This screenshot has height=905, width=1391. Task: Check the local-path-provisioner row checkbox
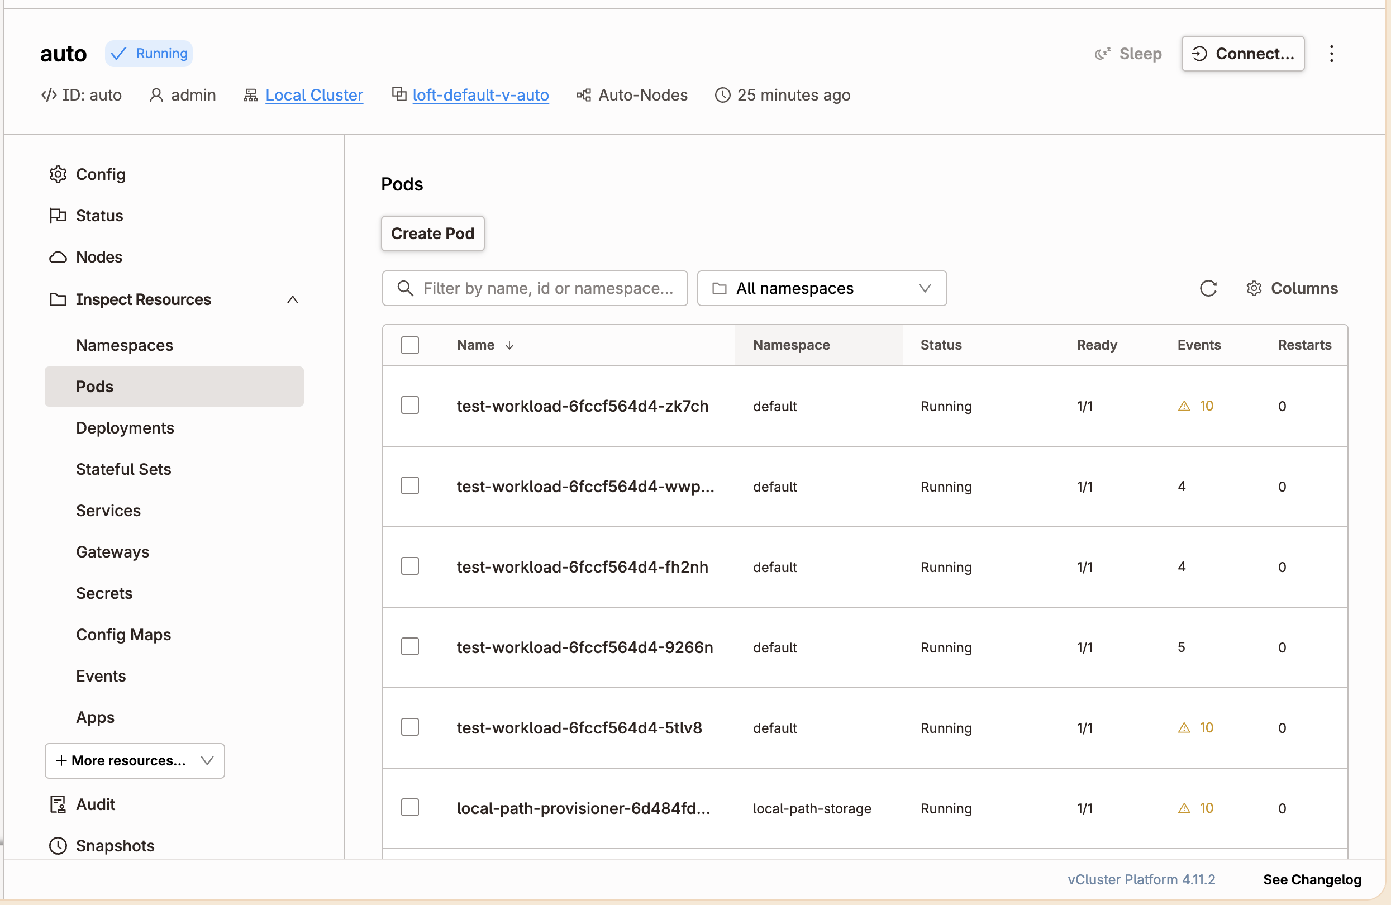click(x=409, y=807)
